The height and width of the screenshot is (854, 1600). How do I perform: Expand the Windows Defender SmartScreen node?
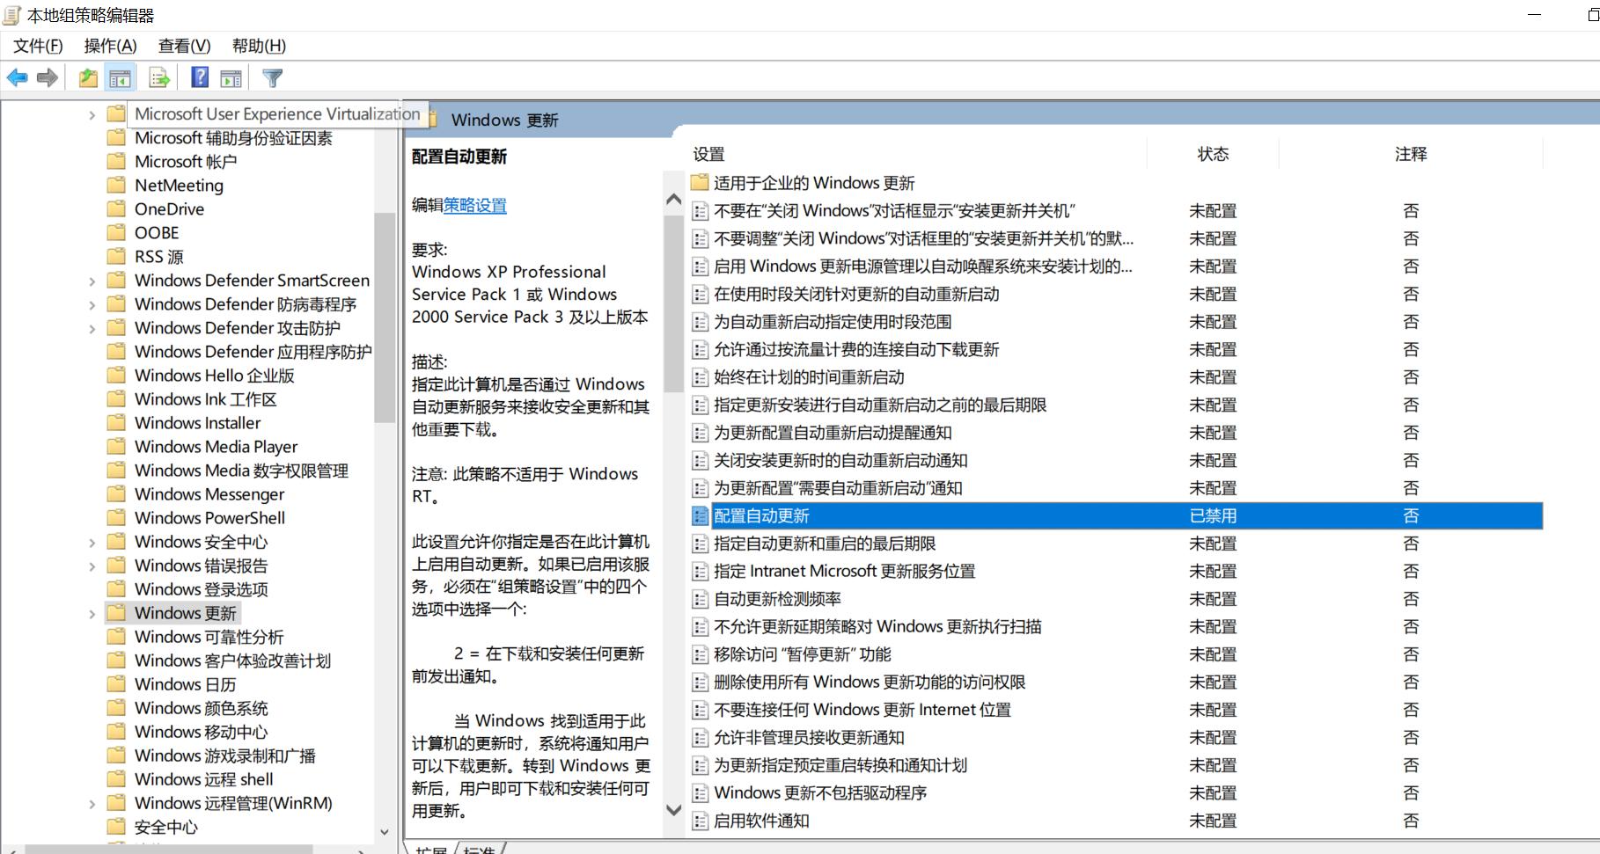tap(92, 280)
